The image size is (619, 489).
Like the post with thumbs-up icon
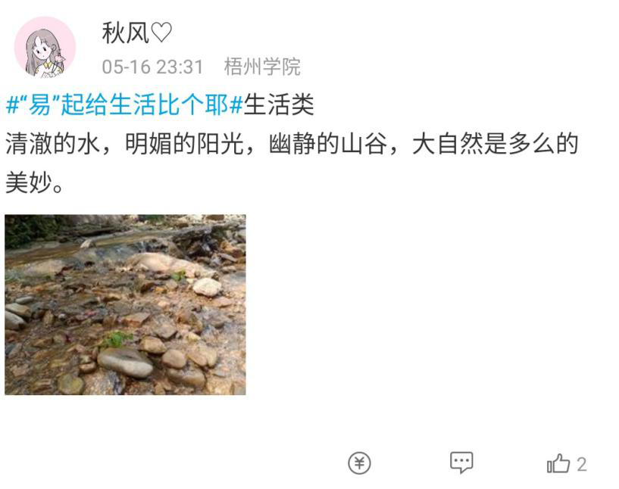point(558,463)
